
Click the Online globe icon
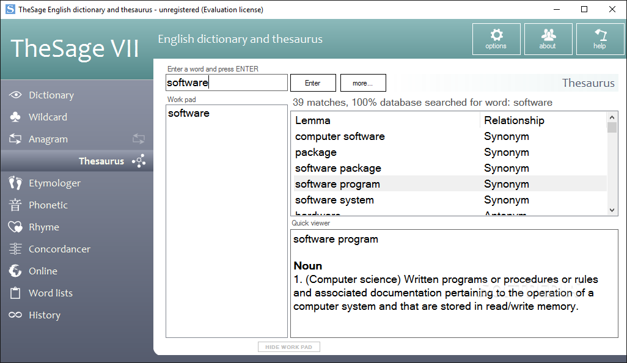[15, 271]
